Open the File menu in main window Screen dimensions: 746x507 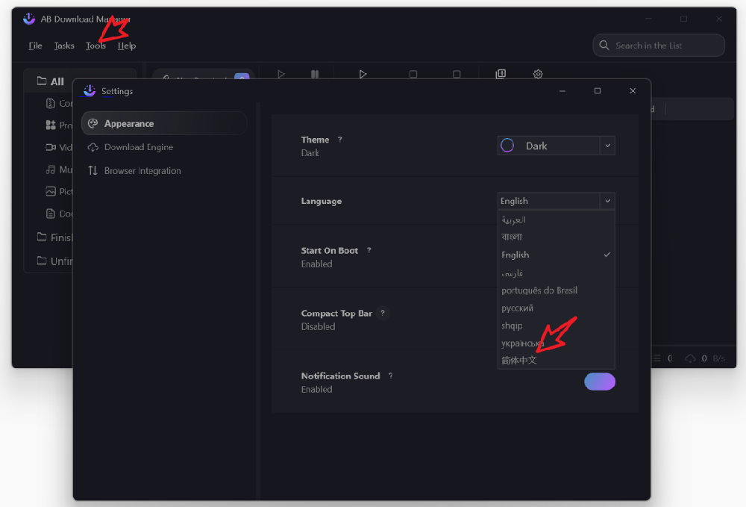pos(35,46)
